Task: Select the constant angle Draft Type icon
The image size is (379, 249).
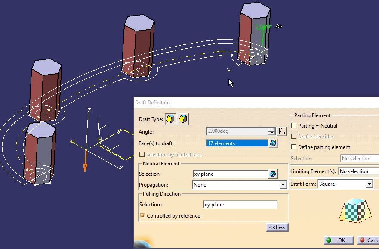Action: point(171,119)
